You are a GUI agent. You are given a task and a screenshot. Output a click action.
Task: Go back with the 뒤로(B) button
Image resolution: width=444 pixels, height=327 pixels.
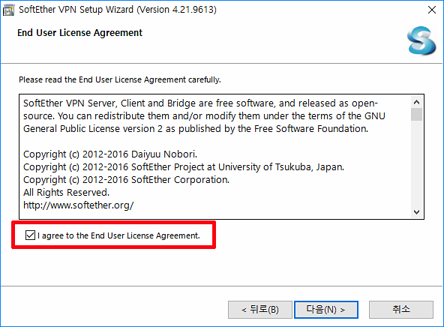pos(260,310)
